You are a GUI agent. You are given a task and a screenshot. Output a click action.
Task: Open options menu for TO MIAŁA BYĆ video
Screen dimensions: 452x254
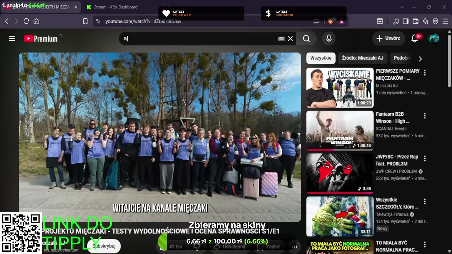click(x=425, y=244)
